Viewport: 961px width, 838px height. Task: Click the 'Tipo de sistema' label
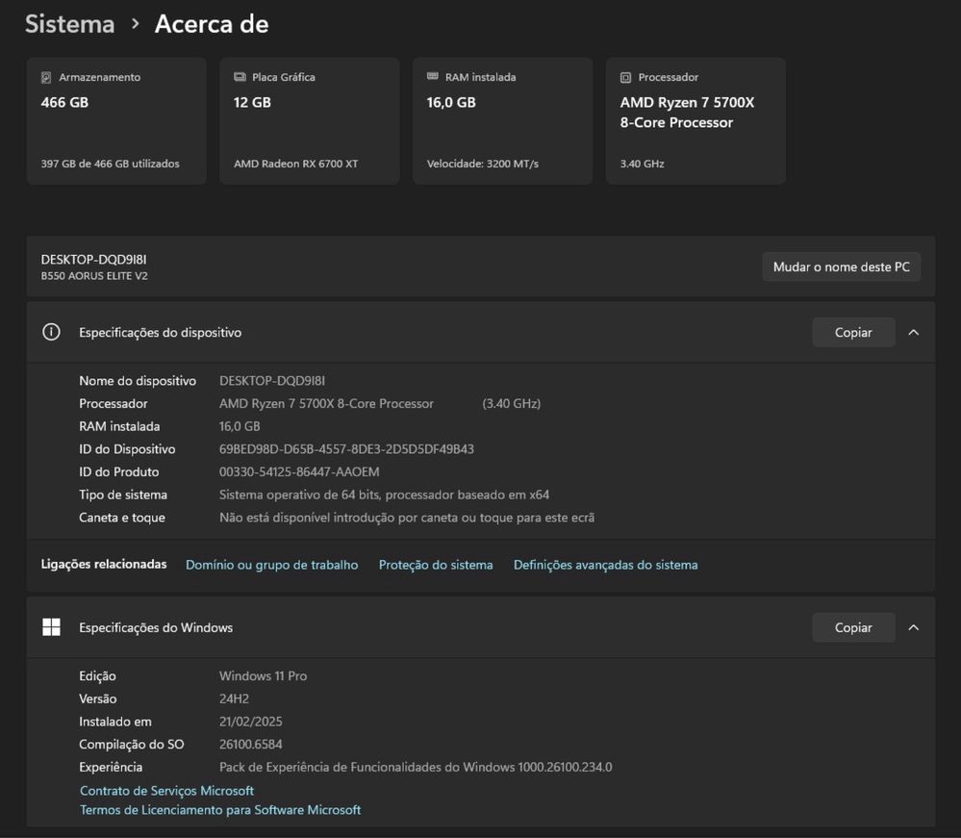pyautogui.click(x=123, y=495)
